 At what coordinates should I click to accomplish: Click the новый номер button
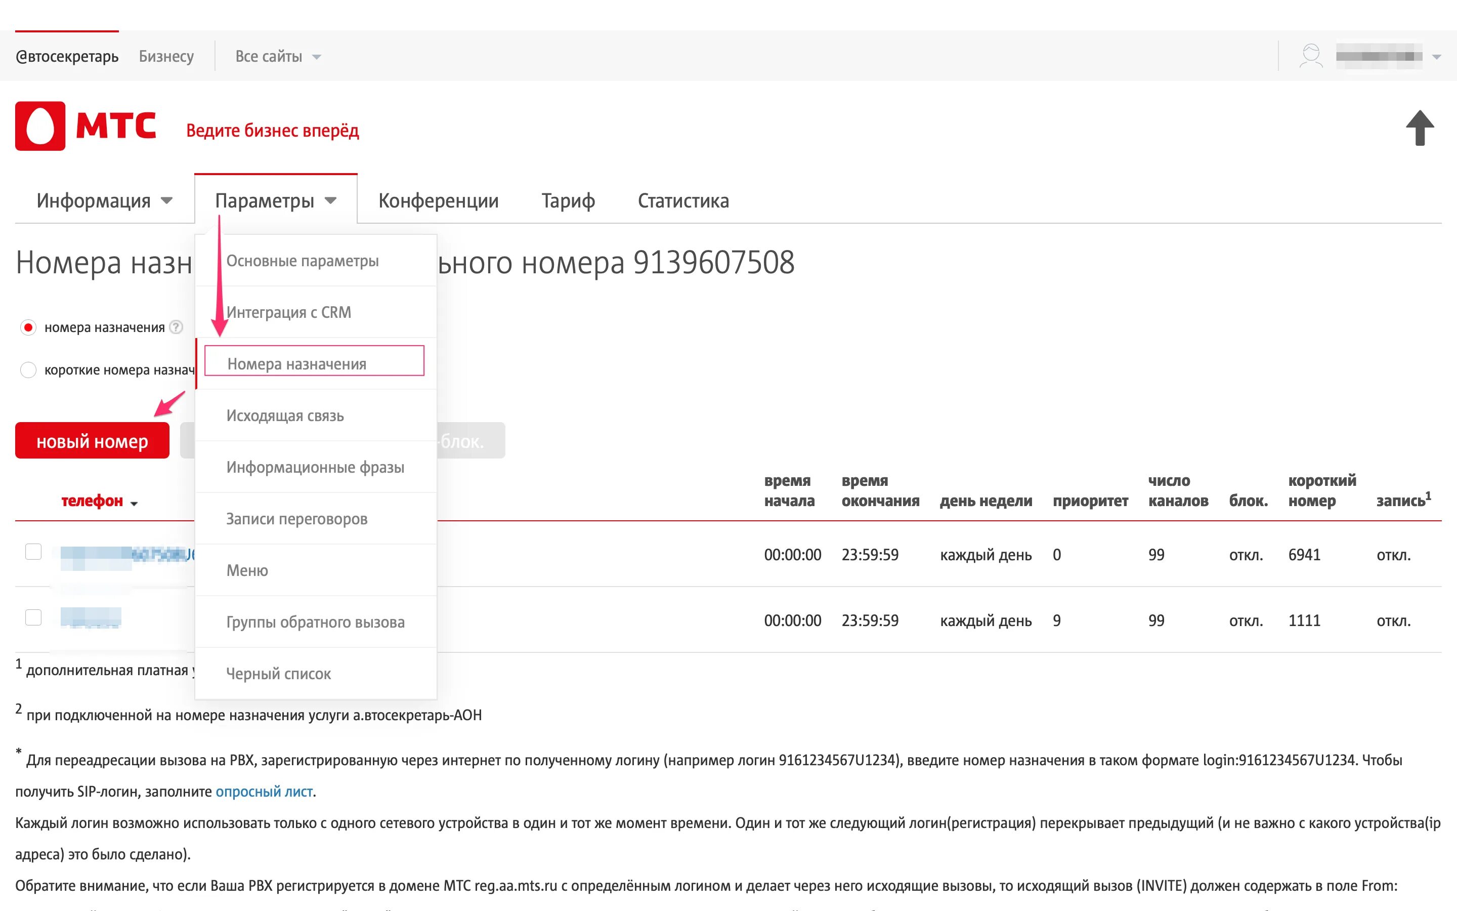click(x=92, y=440)
